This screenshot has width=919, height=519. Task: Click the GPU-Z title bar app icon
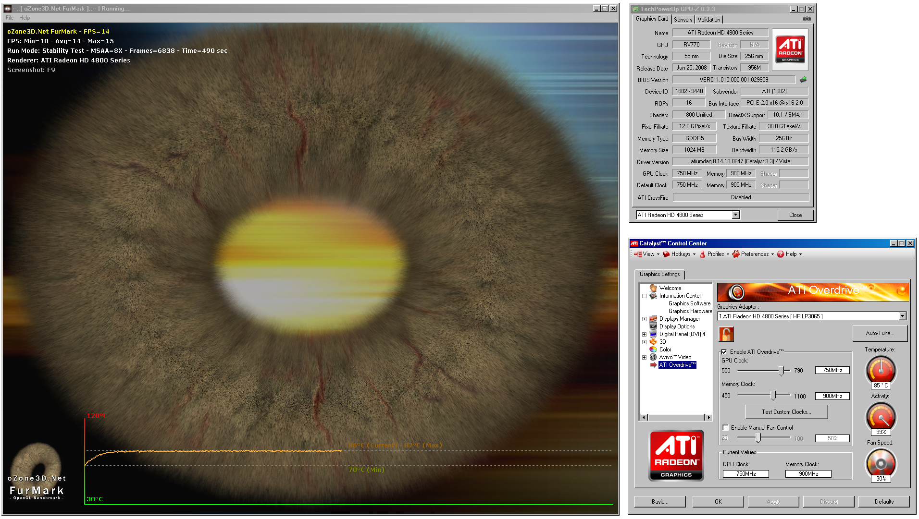(x=635, y=9)
